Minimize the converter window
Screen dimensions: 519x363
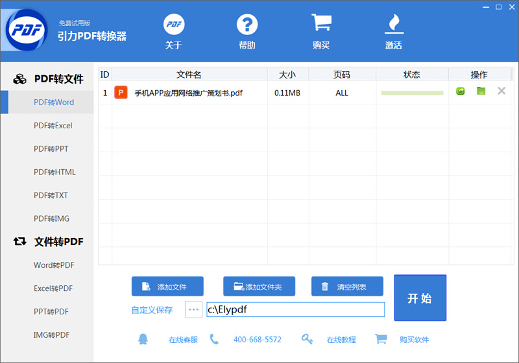point(485,7)
